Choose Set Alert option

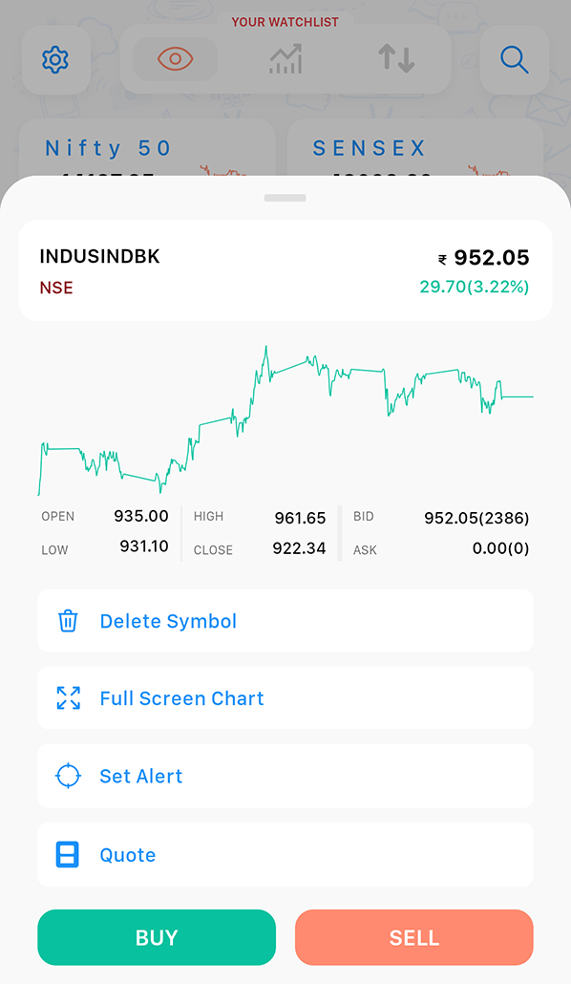tap(285, 776)
